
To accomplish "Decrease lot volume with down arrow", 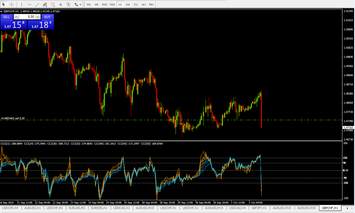I will point(16,17).
